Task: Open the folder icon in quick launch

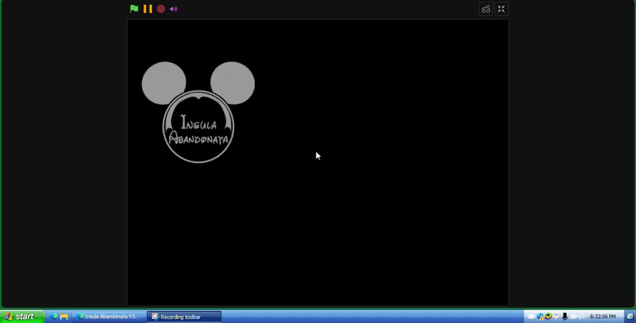Action: [x=64, y=317]
